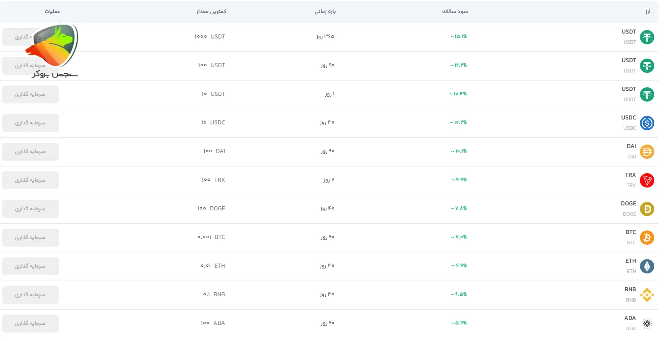Click the red TRX Tron icon

pos(647,180)
